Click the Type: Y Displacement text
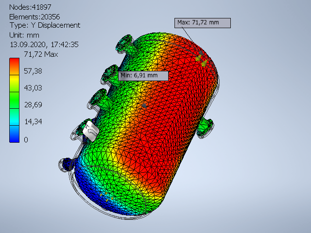This screenshot has width=311, height=233. coord(45,25)
